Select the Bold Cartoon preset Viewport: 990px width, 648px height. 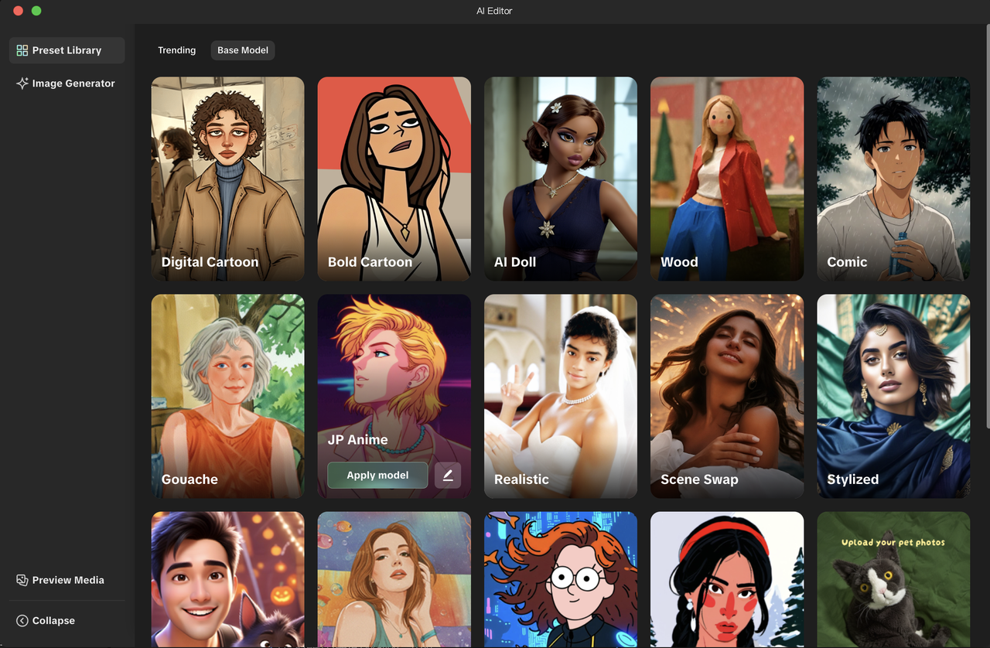coord(394,179)
